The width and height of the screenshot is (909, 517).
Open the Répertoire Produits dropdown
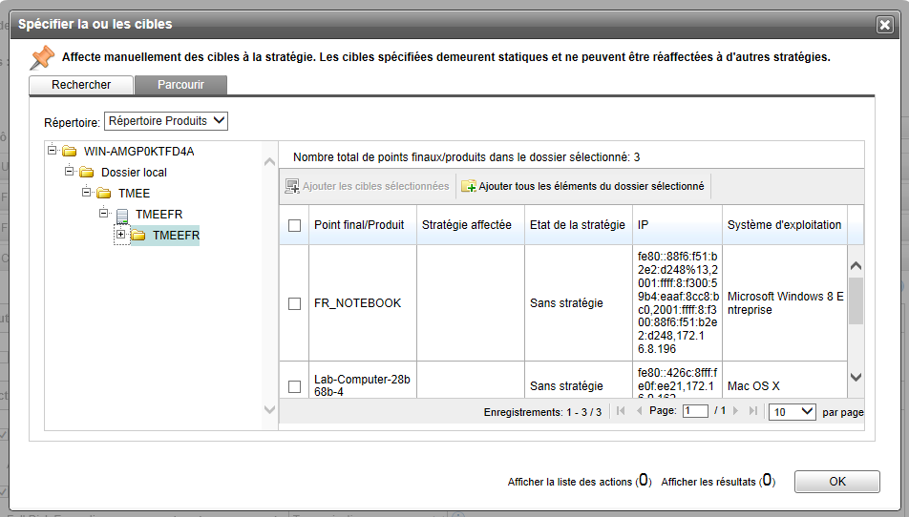tap(166, 121)
